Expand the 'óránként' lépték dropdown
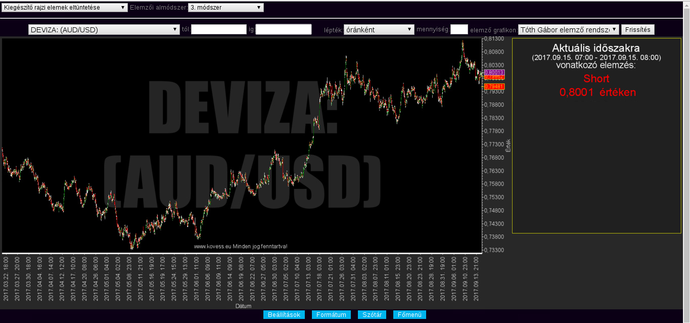The width and height of the screenshot is (690, 323). click(379, 29)
